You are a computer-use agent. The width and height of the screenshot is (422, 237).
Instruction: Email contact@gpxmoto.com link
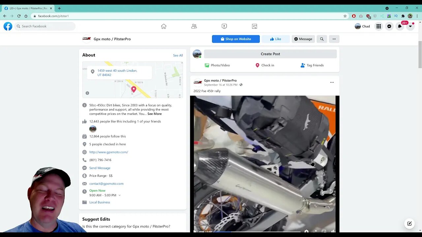(106, 184)
